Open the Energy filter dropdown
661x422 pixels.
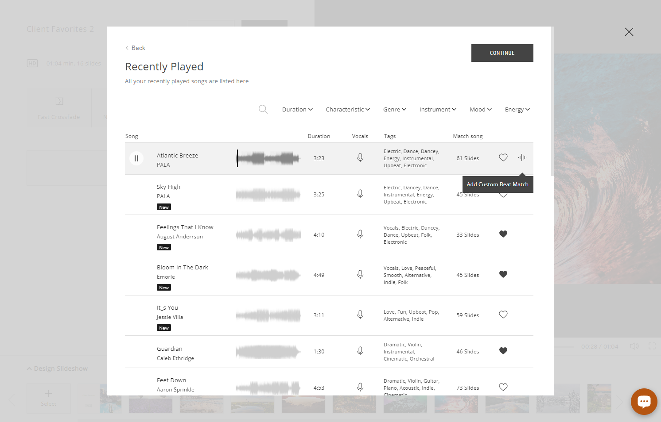tap(517, 109)
